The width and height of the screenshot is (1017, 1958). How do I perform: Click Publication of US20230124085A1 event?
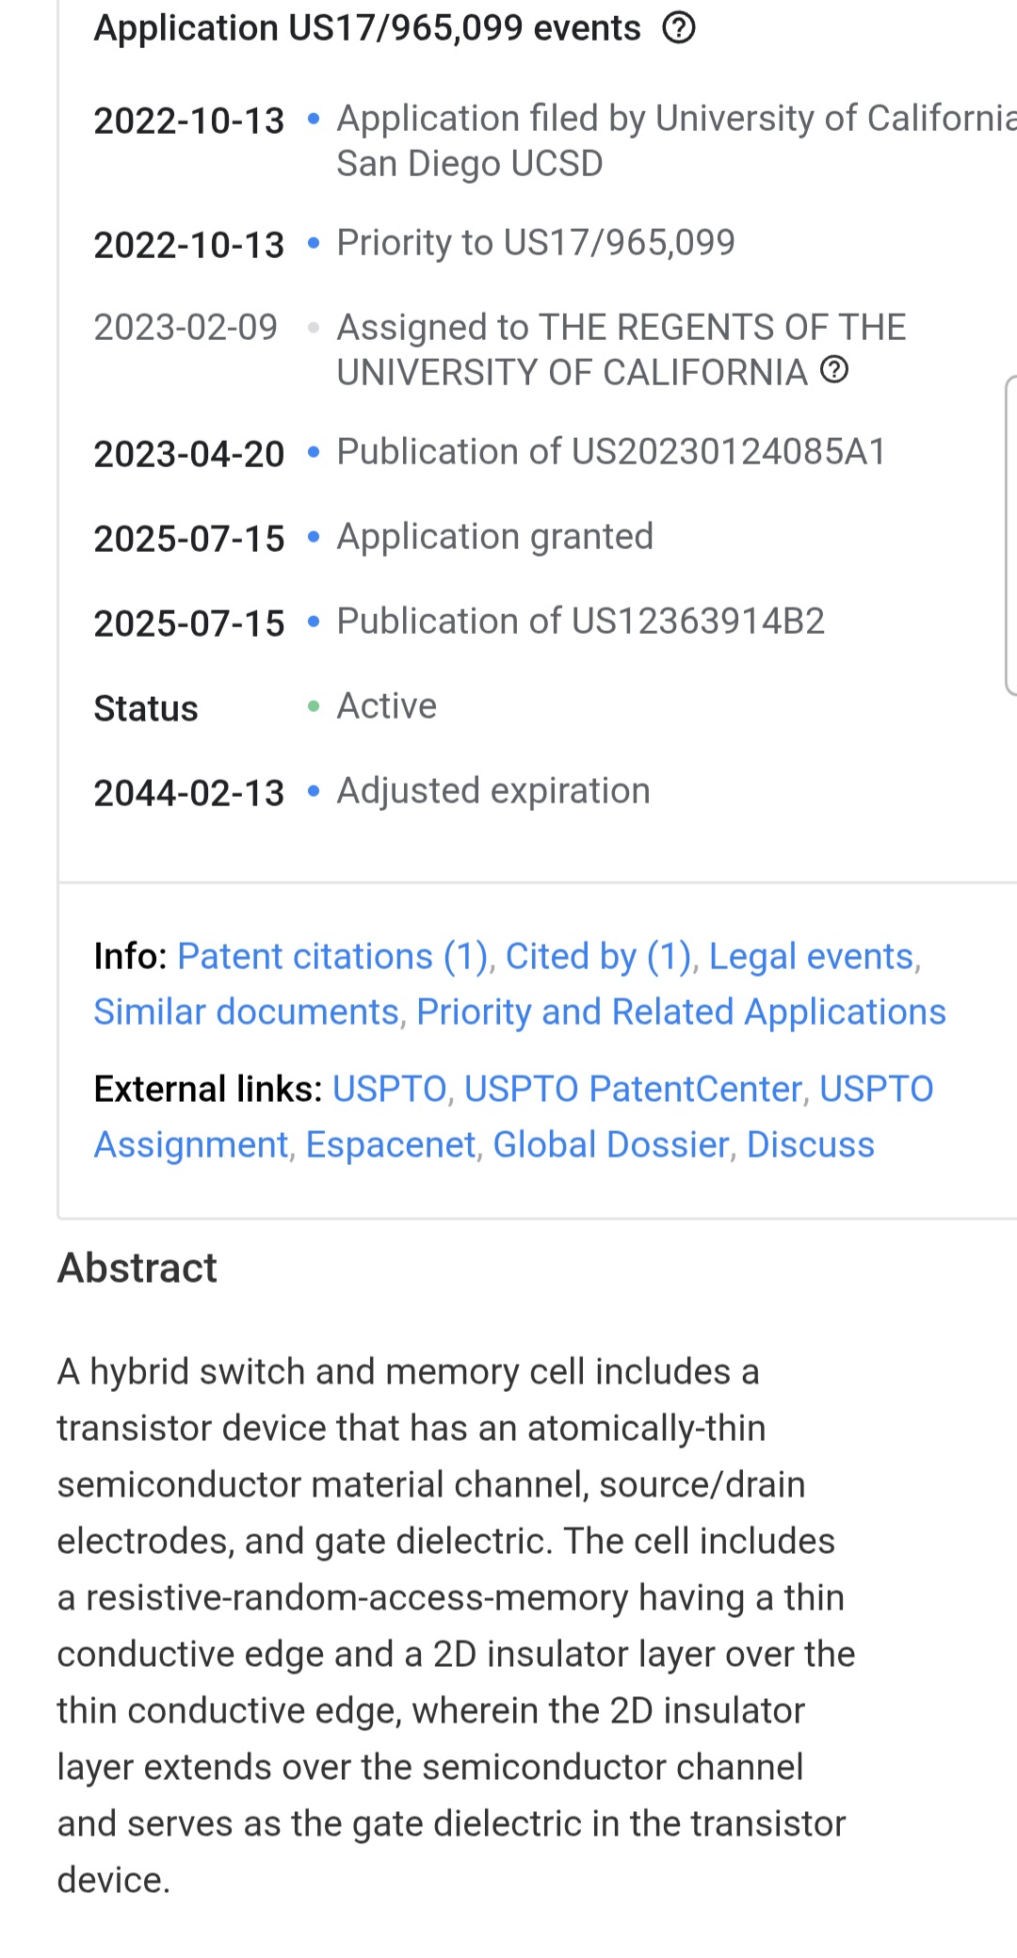611,452
